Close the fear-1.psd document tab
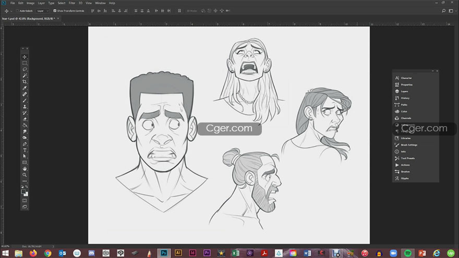 coord(58,18)
